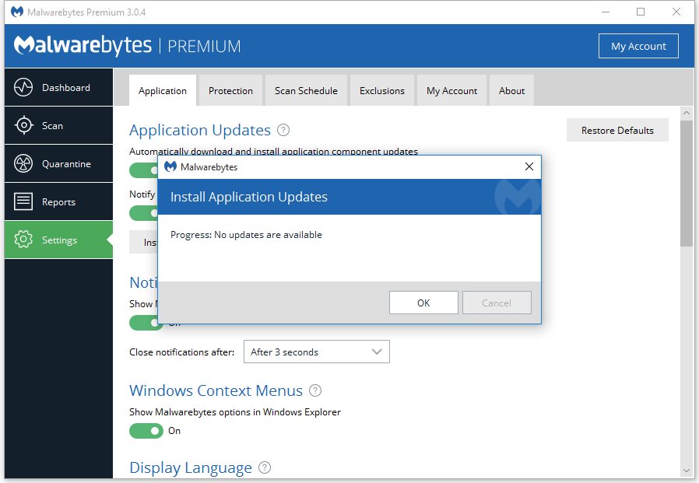699x483 pixels.
Task: Click the Application Updates heading
Action: pyautogui.click(x=200, y=130)
